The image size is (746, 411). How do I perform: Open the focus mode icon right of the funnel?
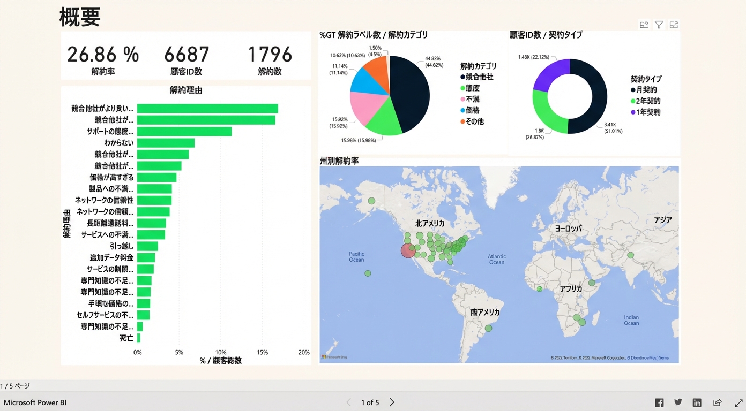[x=674, y=25]
